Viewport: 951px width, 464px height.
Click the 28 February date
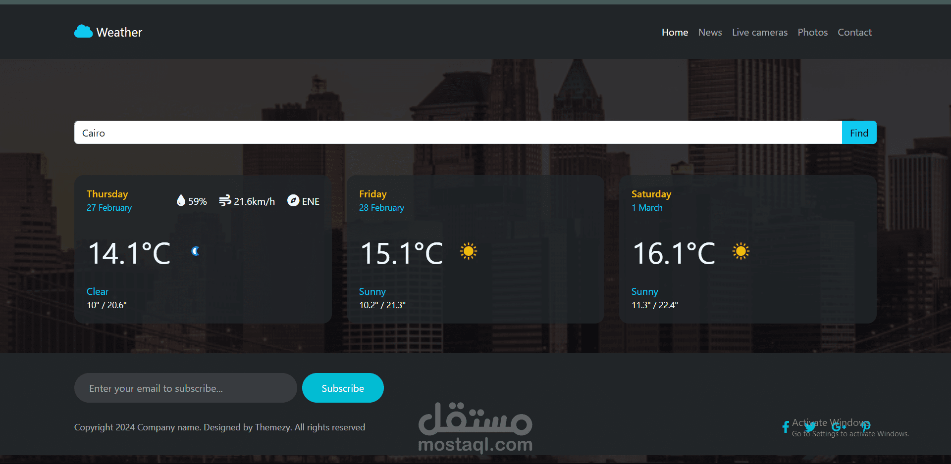click(x=381, y=208)
